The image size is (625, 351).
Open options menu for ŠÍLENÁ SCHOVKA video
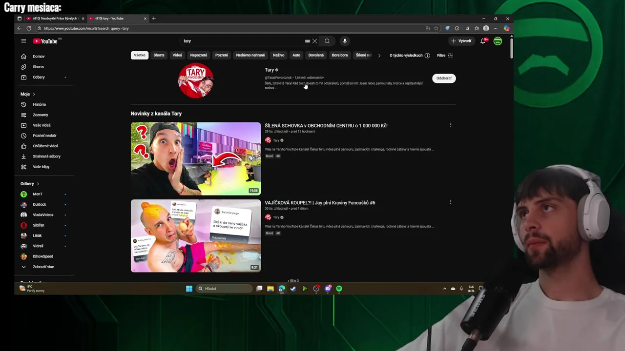tap(451, 125)
